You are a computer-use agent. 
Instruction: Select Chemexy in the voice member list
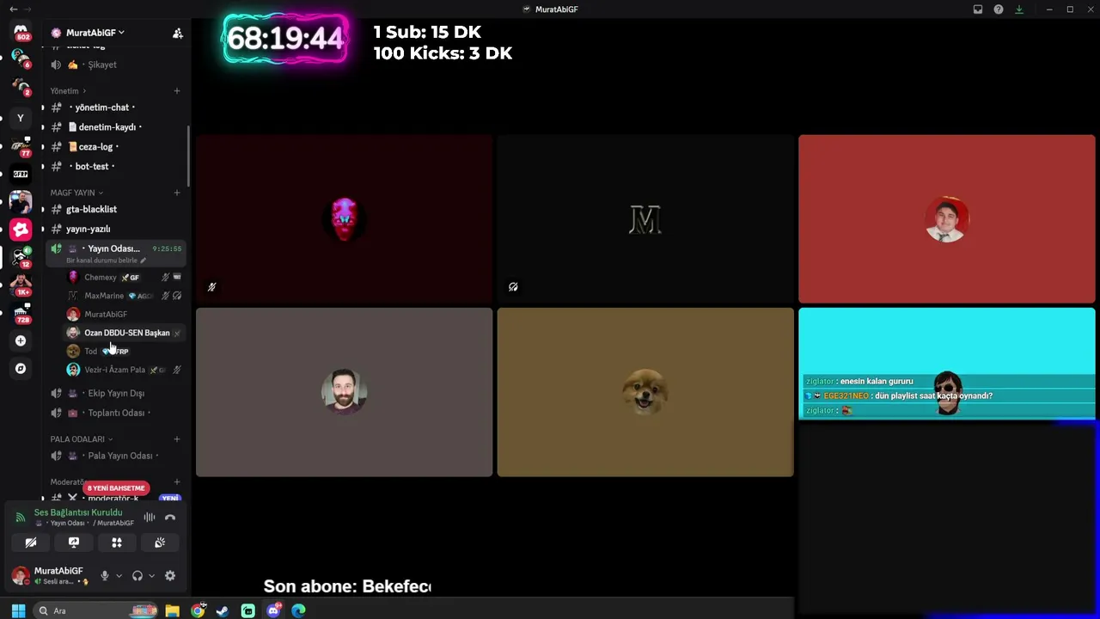(x=125, y=278)
